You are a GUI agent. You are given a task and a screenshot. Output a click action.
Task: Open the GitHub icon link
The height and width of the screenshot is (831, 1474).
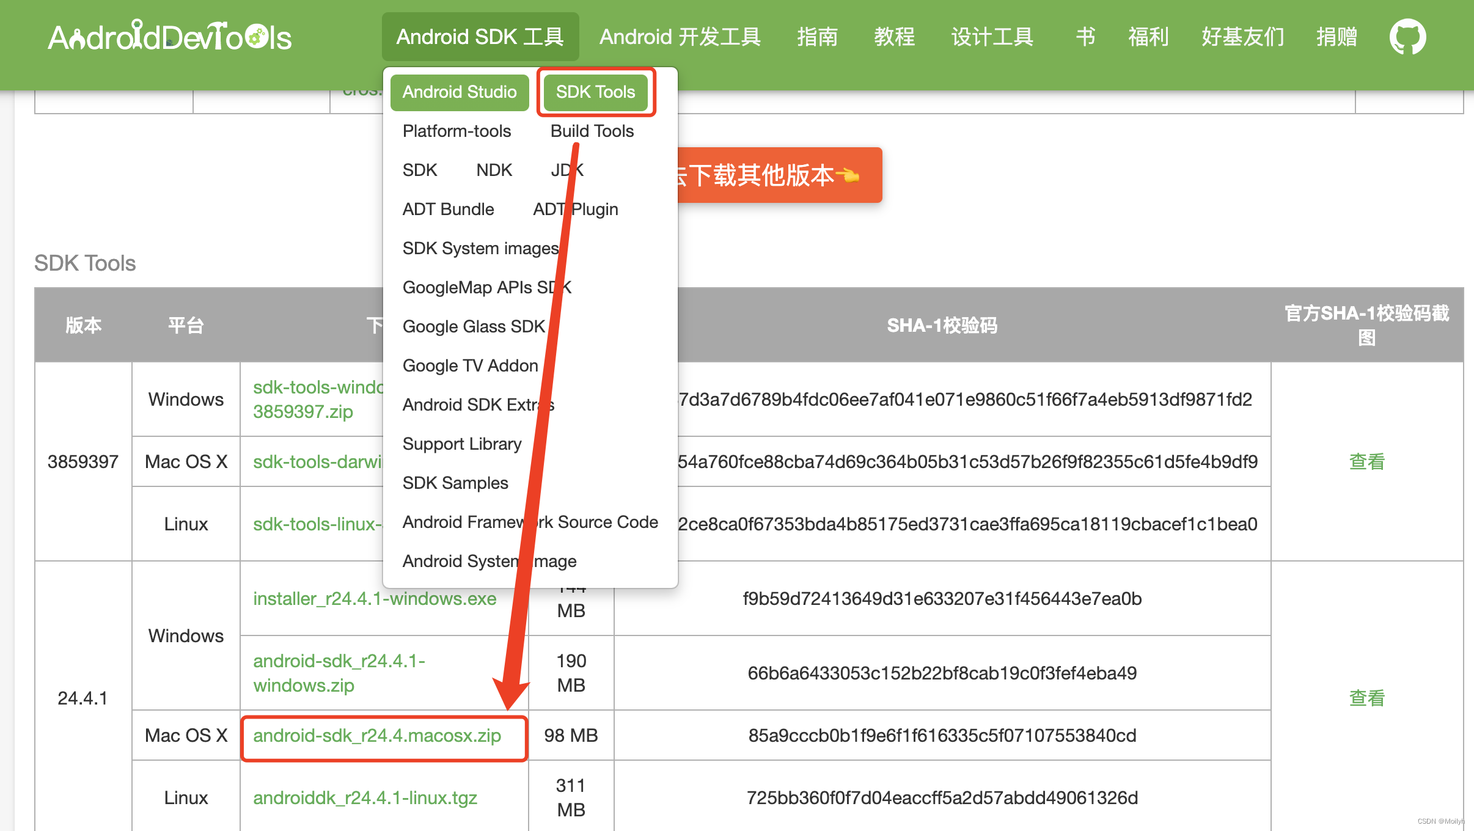(1407, 37)
